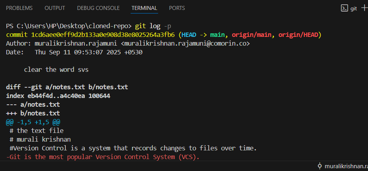Click the red deleted line about Git
The height and width of the screenshot is (171, 368).
pos(103,157)
